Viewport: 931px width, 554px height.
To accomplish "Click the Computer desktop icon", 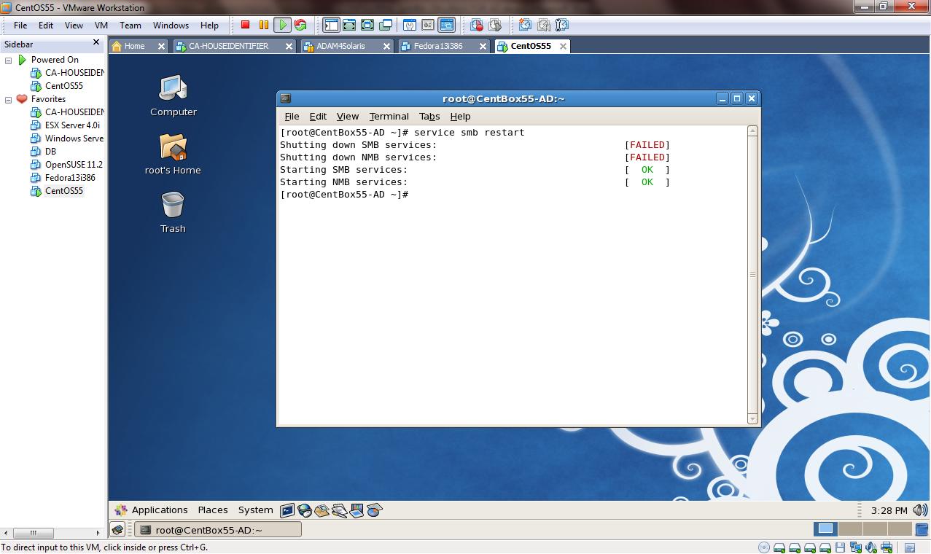I will [x=174, y=89].
